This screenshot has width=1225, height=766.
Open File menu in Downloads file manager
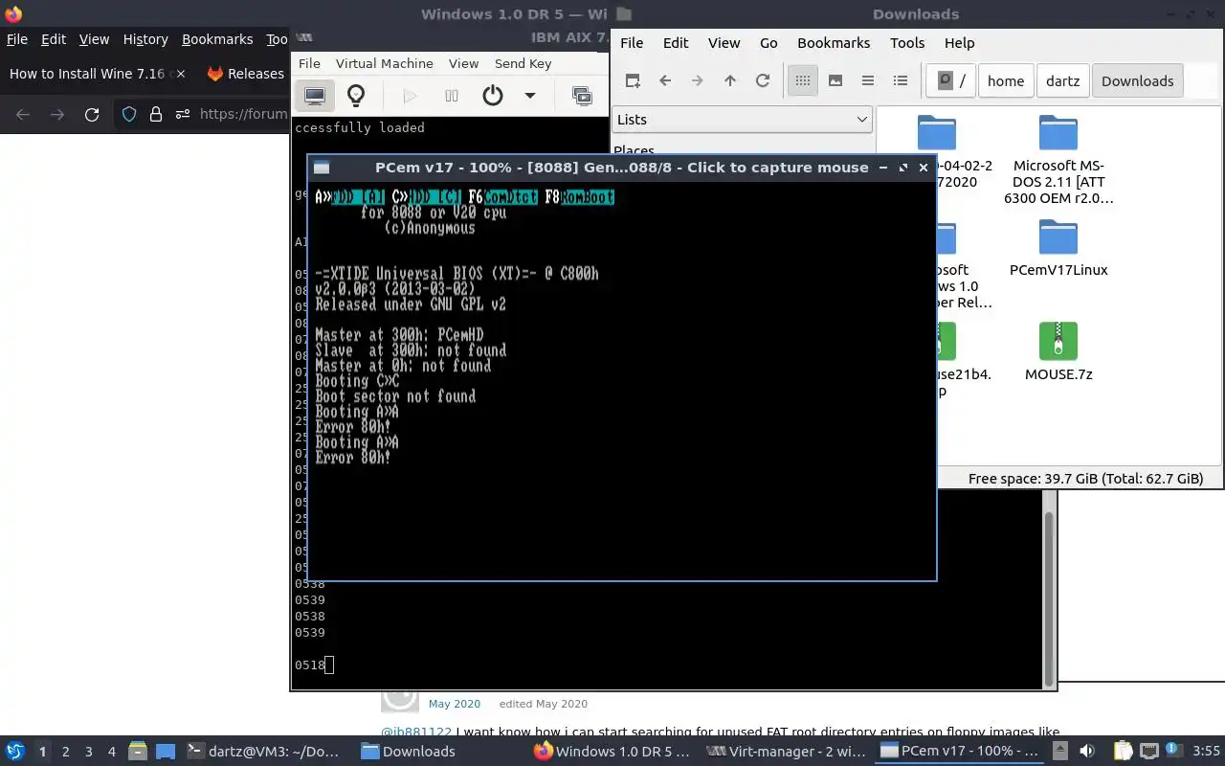[632, 43]
